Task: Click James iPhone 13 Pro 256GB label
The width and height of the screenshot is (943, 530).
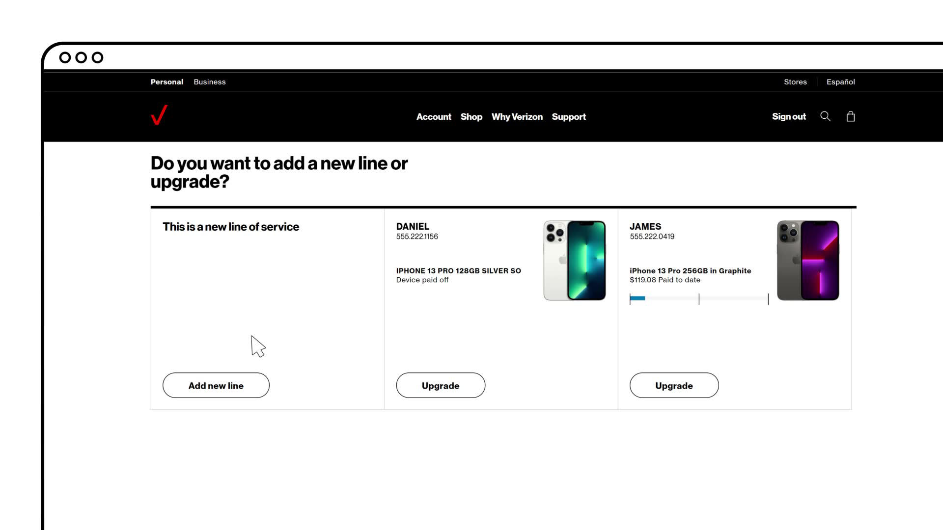Action: pos(691,270)
